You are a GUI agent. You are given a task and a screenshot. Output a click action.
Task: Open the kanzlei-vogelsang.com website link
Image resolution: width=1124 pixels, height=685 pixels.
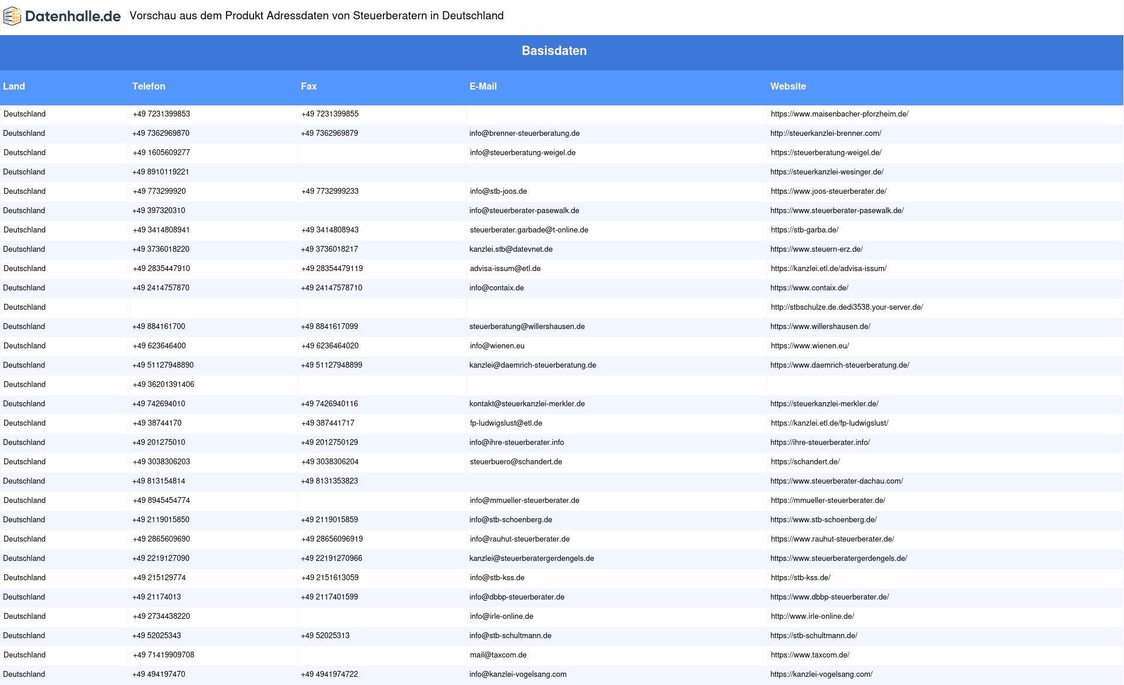coord(821,674)
